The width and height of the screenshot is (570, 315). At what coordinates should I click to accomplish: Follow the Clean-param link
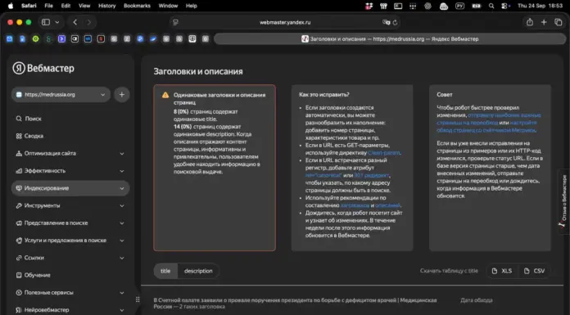tap(384, 153)
